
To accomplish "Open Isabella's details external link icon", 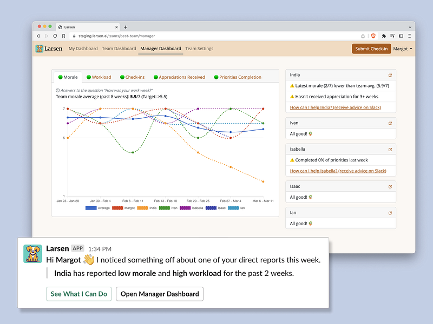I will click(x=390, y=150).
